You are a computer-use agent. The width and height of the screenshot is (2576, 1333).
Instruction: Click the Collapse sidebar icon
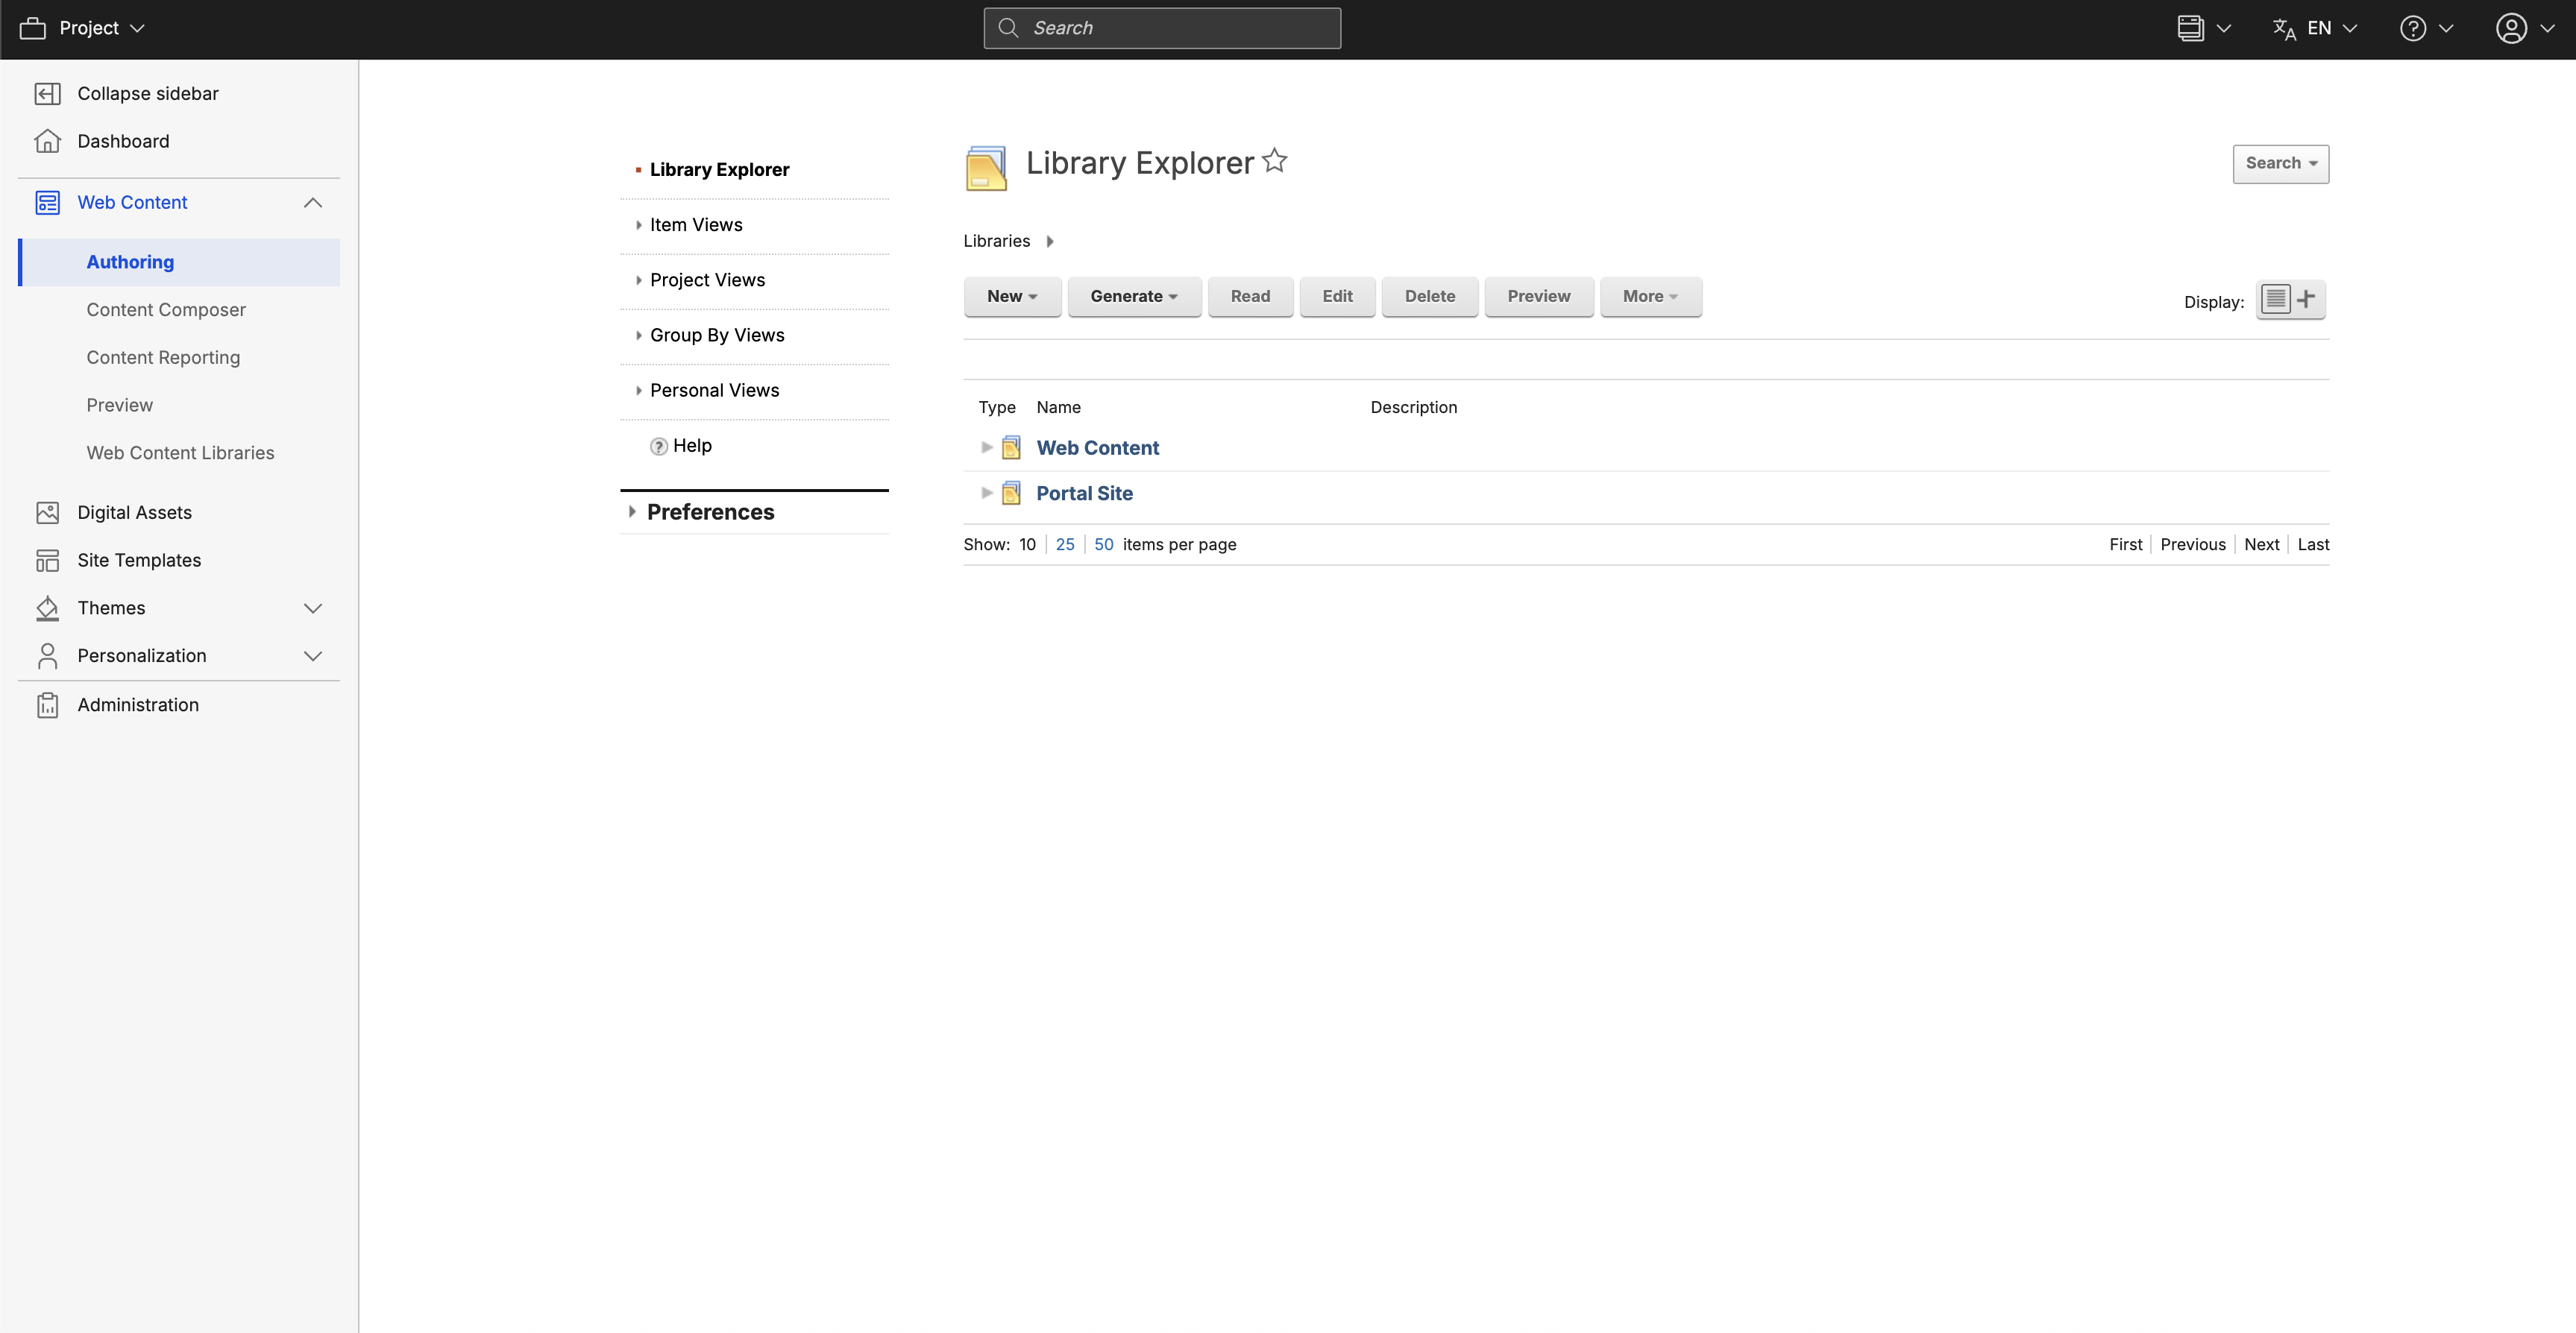point(47,93)
